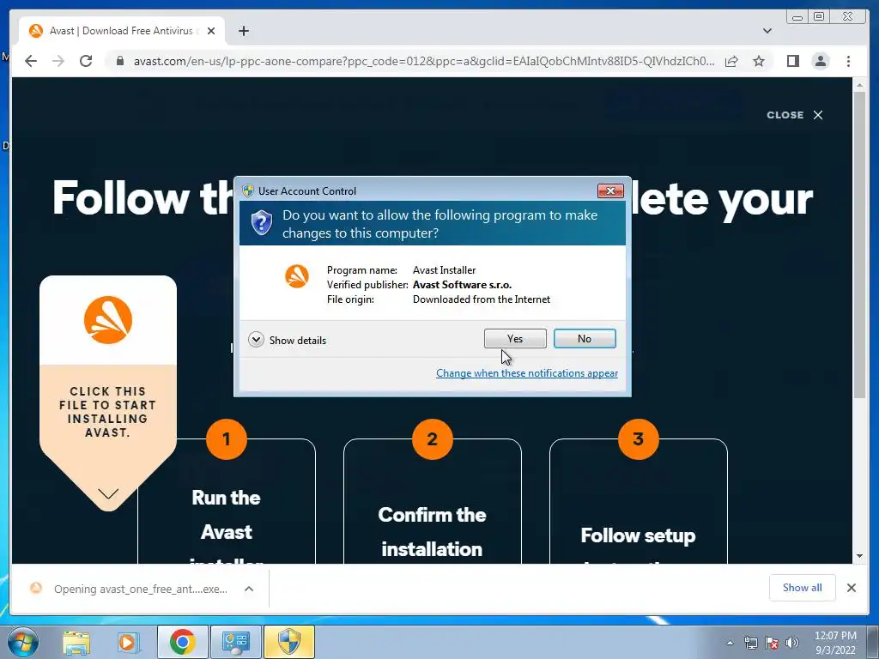
Task: Click the Avast icon in downloads bar
Action: coord(36,589)
